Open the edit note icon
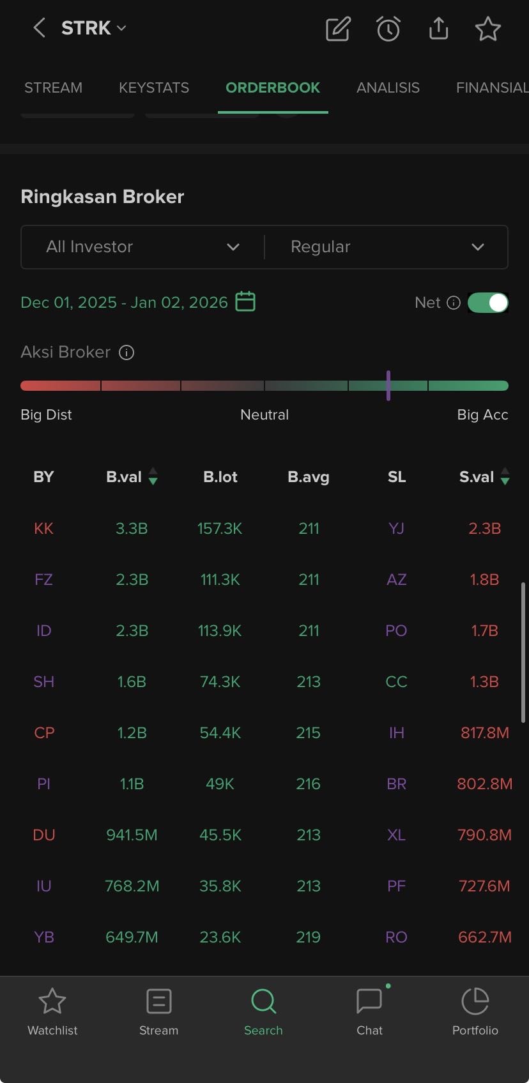 338,29
